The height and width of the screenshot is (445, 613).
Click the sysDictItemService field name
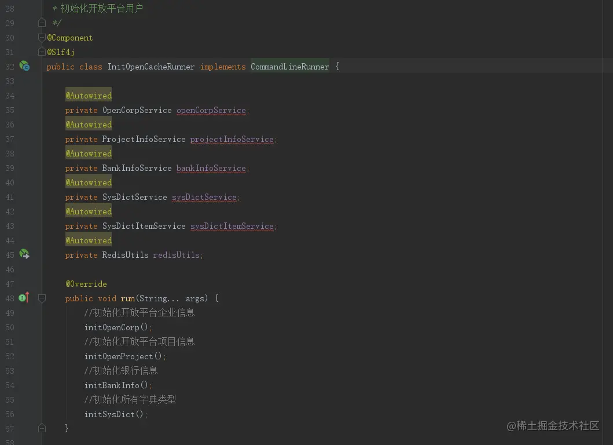[x=232, y=226]
